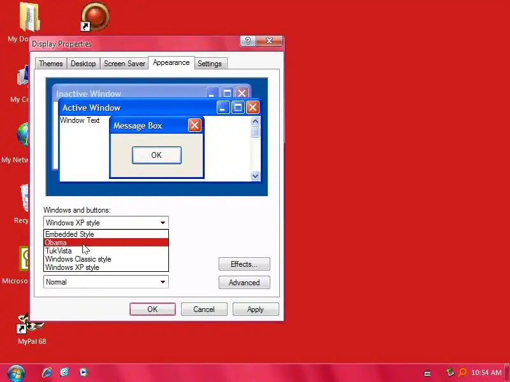Click the preview Message Box red close icon
This screenshot has height=382, width=510.
click(x=194, y=125)
